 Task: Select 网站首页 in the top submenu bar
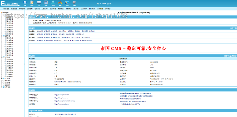pyautogui.click(x=92, y=9)
